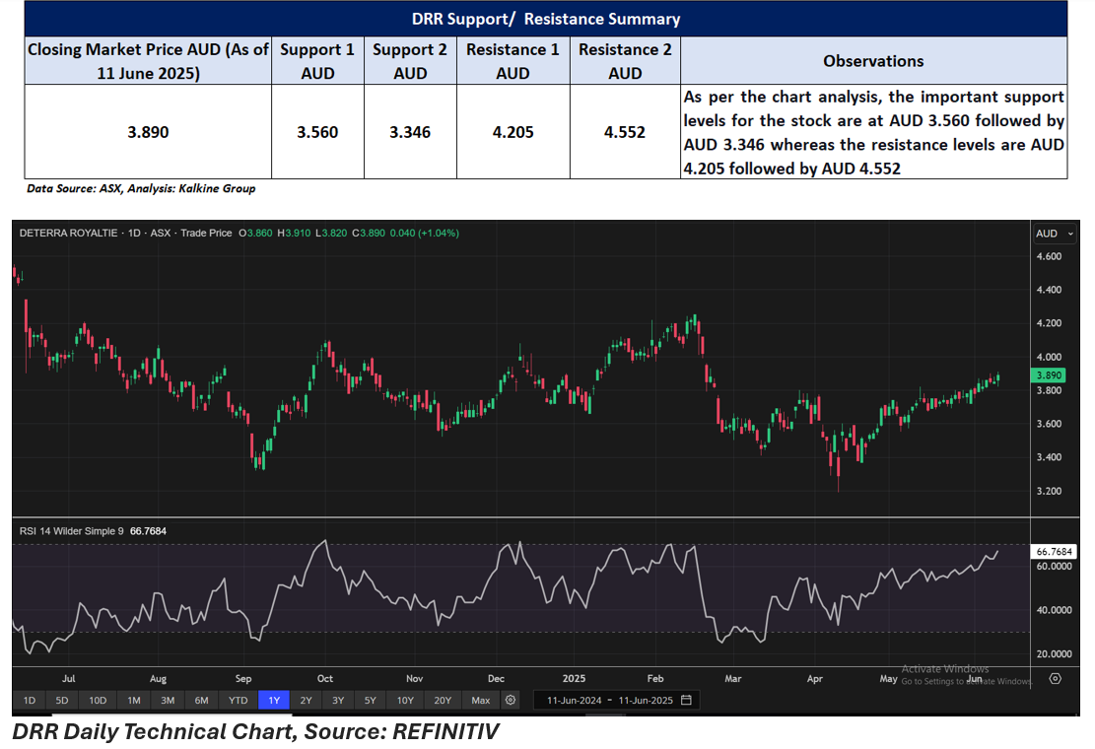Image resolution: width=1095 pixels, height=749 pixels.
Task: Switch to the YTD range
Action: (x=239, y=700)
